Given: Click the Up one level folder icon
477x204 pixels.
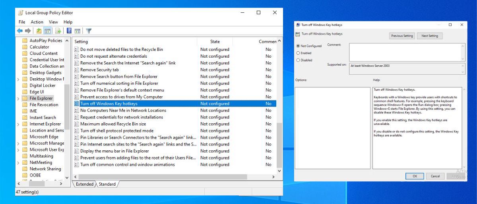Looking at the screenshot, I should coord(39,31).
